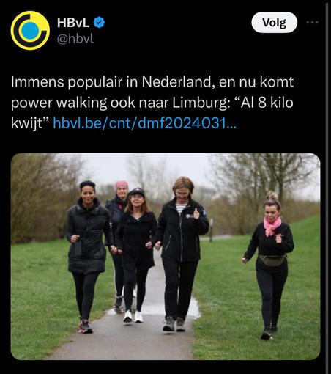Click the woman in the black puffer coat

[86, 257]
